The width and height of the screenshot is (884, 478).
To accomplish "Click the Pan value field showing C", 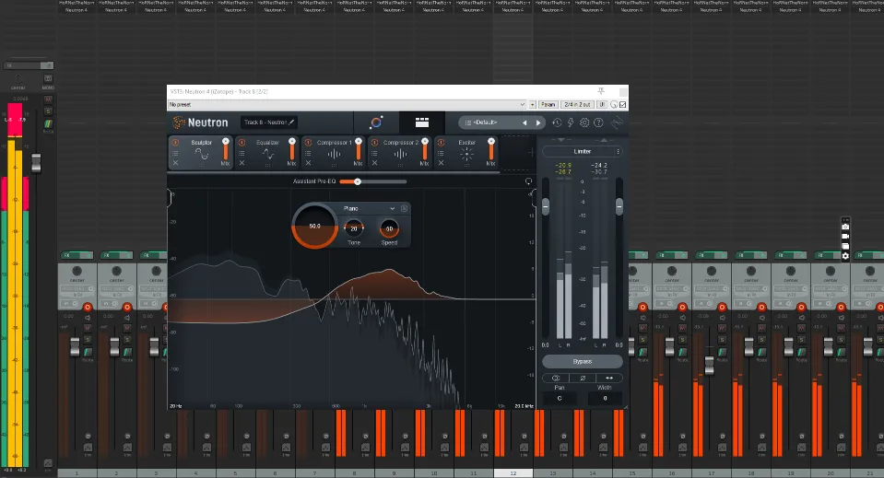I will [x=560, y=398].
